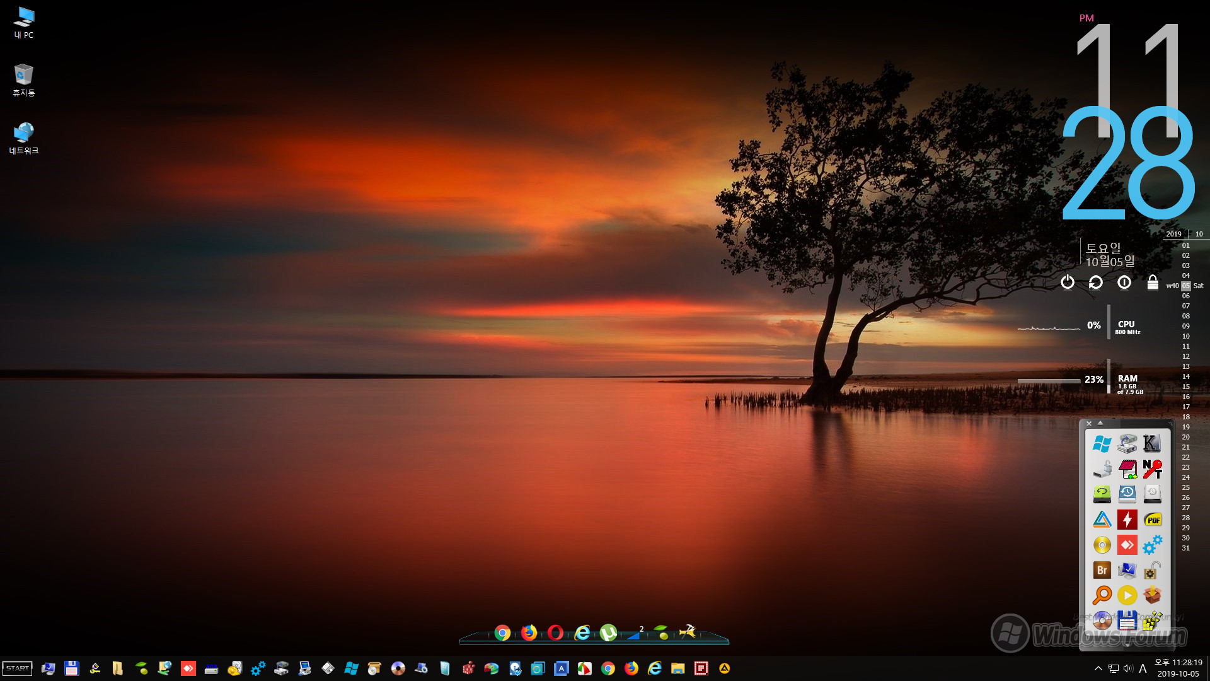The image size is (1210, 681).
Task: Open the yellow play button icon in the launcher panel
Action: click(1127, 595)
